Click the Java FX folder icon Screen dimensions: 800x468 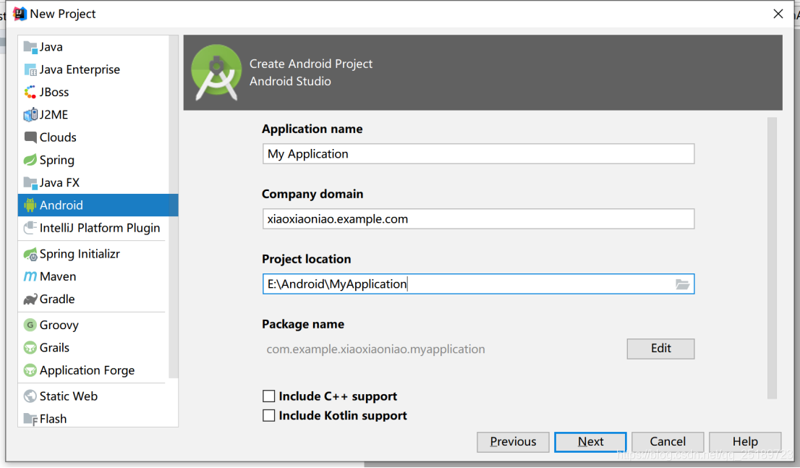coord(30,183)
